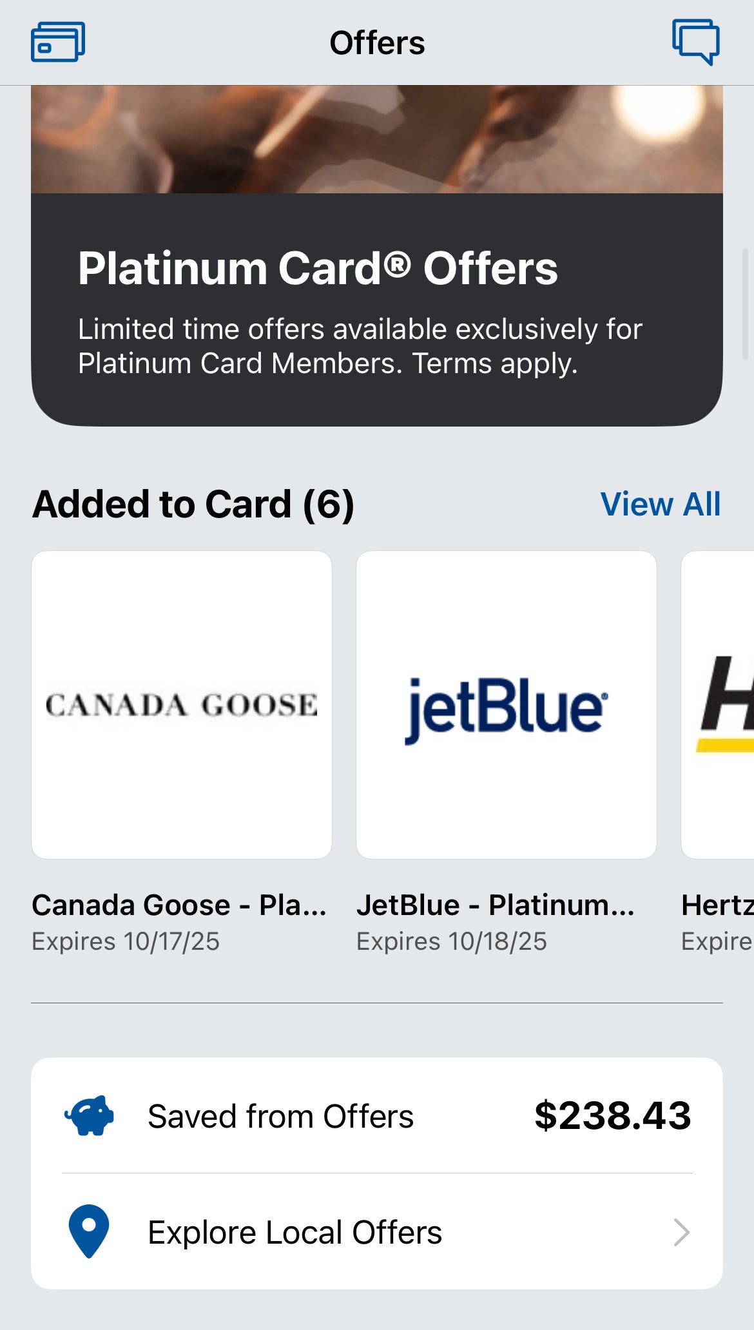The height and width of the screenshot is (1330, 754).
Task: Open JetBlue - Platinum... offer title
Action: coord(495,905)
